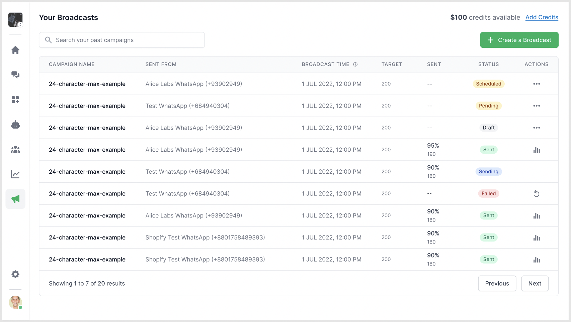Open the user profile avatar
The image size is (571, 322).
point(15,302)
